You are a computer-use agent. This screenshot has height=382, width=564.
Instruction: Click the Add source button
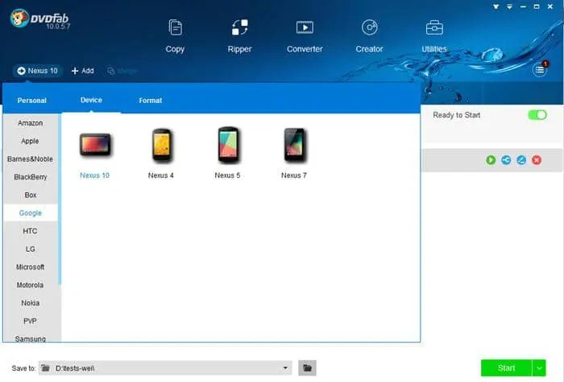(x=83, y=71)
